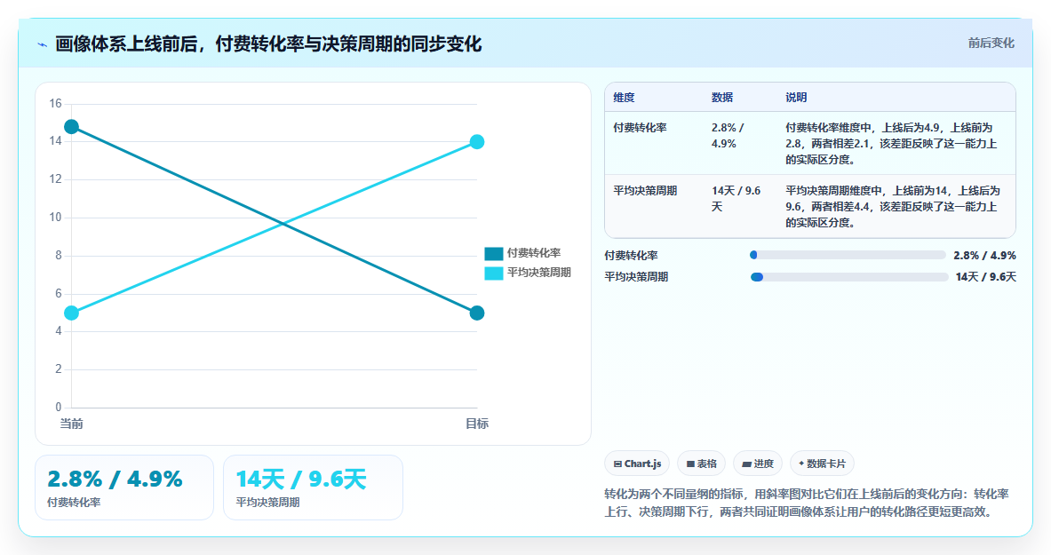Click the 数据 column header
The image size is (1051, 555).
click(x=722, y=97)
